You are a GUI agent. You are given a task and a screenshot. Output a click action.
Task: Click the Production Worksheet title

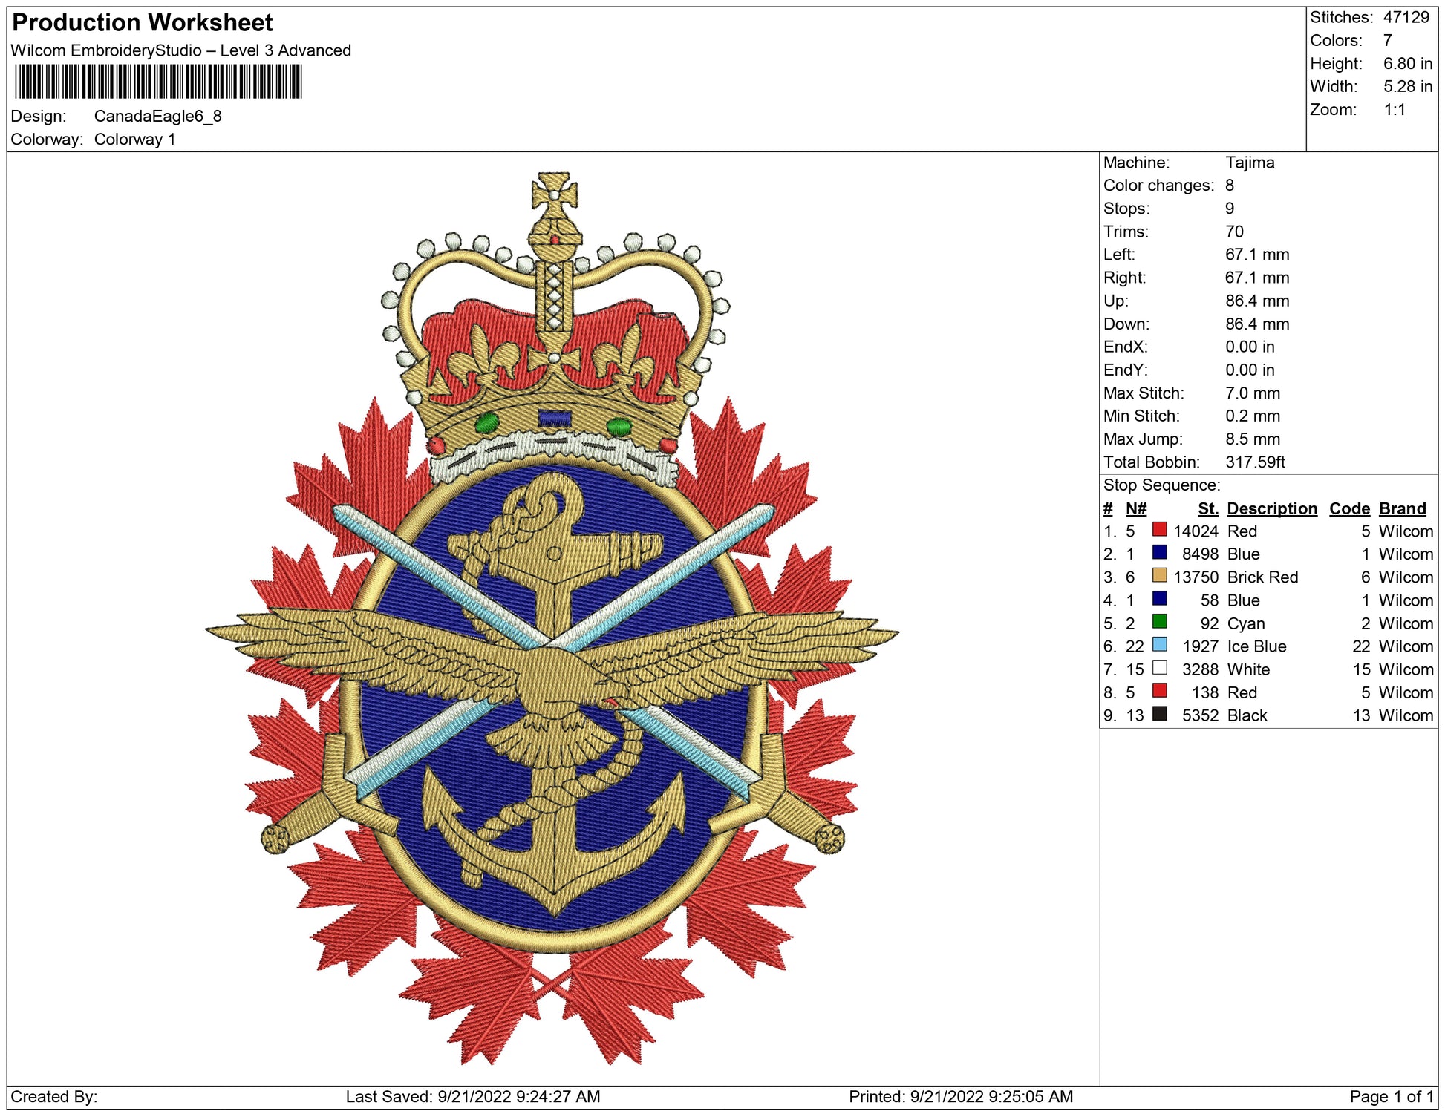(x=143, y=22)
